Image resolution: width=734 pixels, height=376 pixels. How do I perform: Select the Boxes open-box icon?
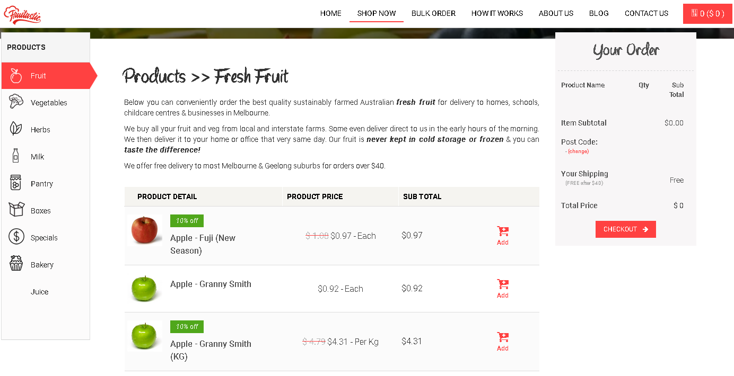[16, 210]
